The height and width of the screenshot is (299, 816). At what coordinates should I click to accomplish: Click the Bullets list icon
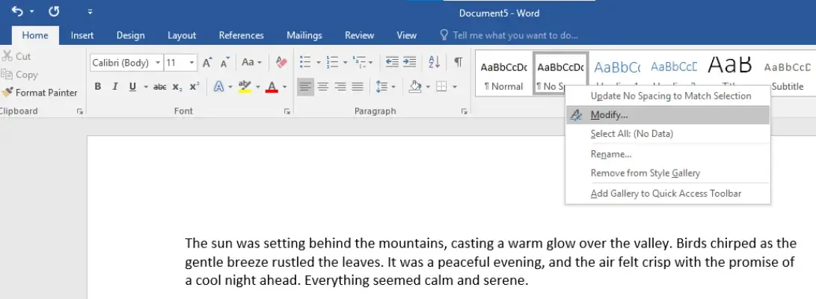[305, 62]
